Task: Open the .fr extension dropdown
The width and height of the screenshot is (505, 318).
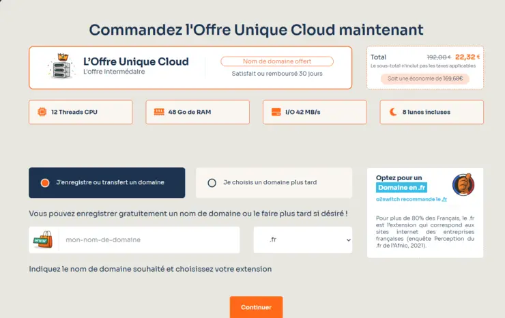Action: [x=303, y=240]
